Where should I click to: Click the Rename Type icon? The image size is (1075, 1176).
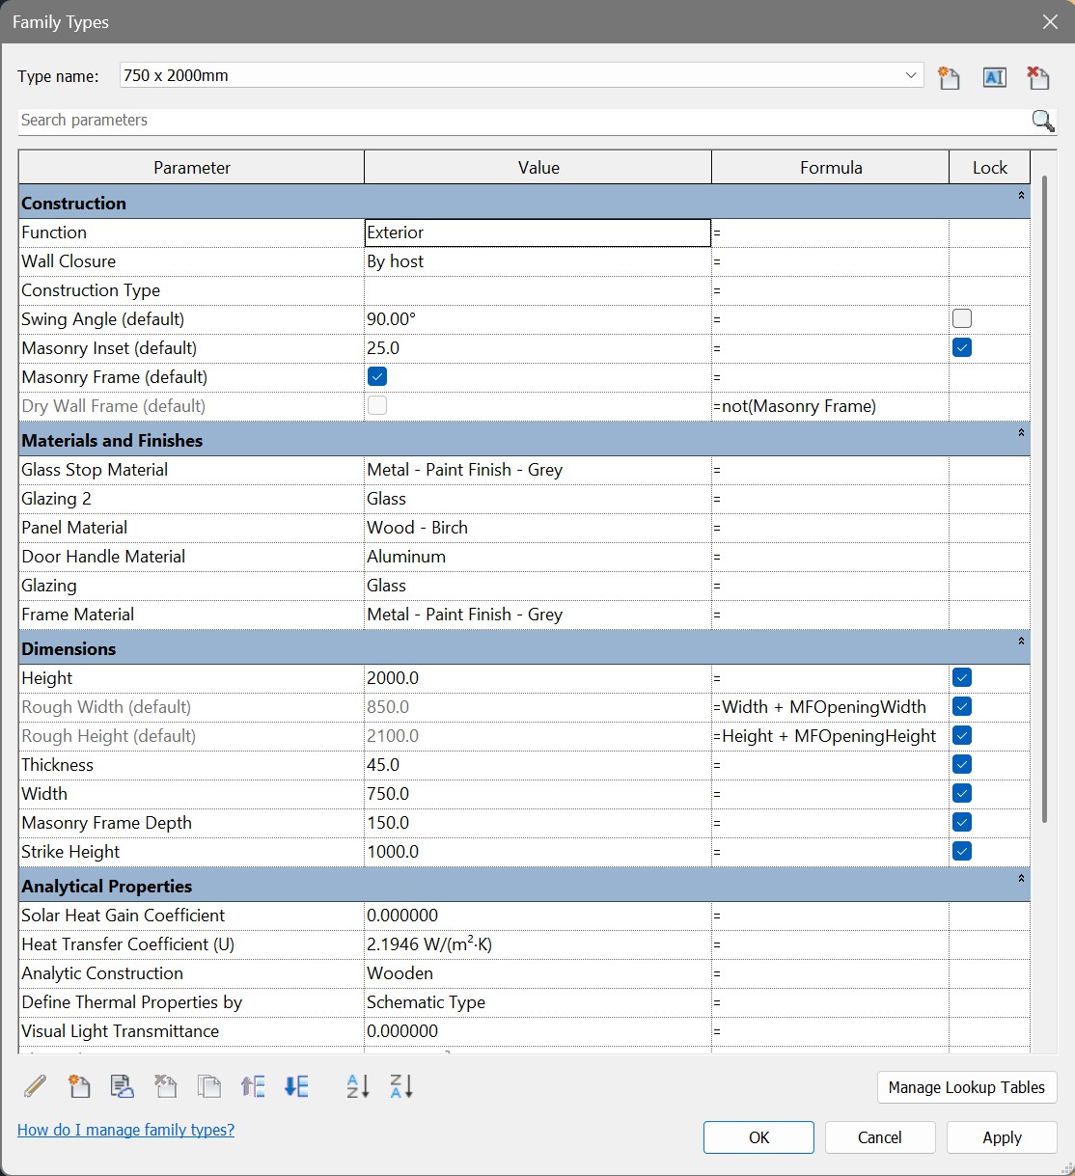(x=994, y=78)
